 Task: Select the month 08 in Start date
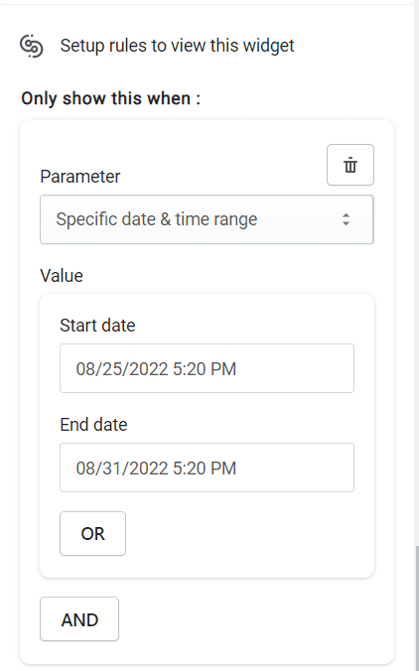(85, 369)
